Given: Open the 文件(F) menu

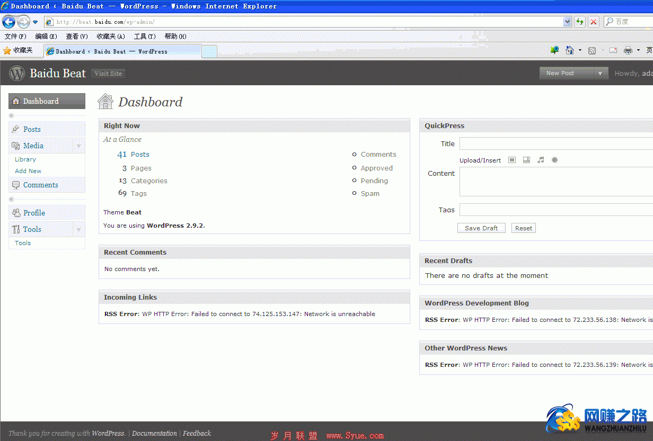Looking at the screenshot, I should 15,37.
